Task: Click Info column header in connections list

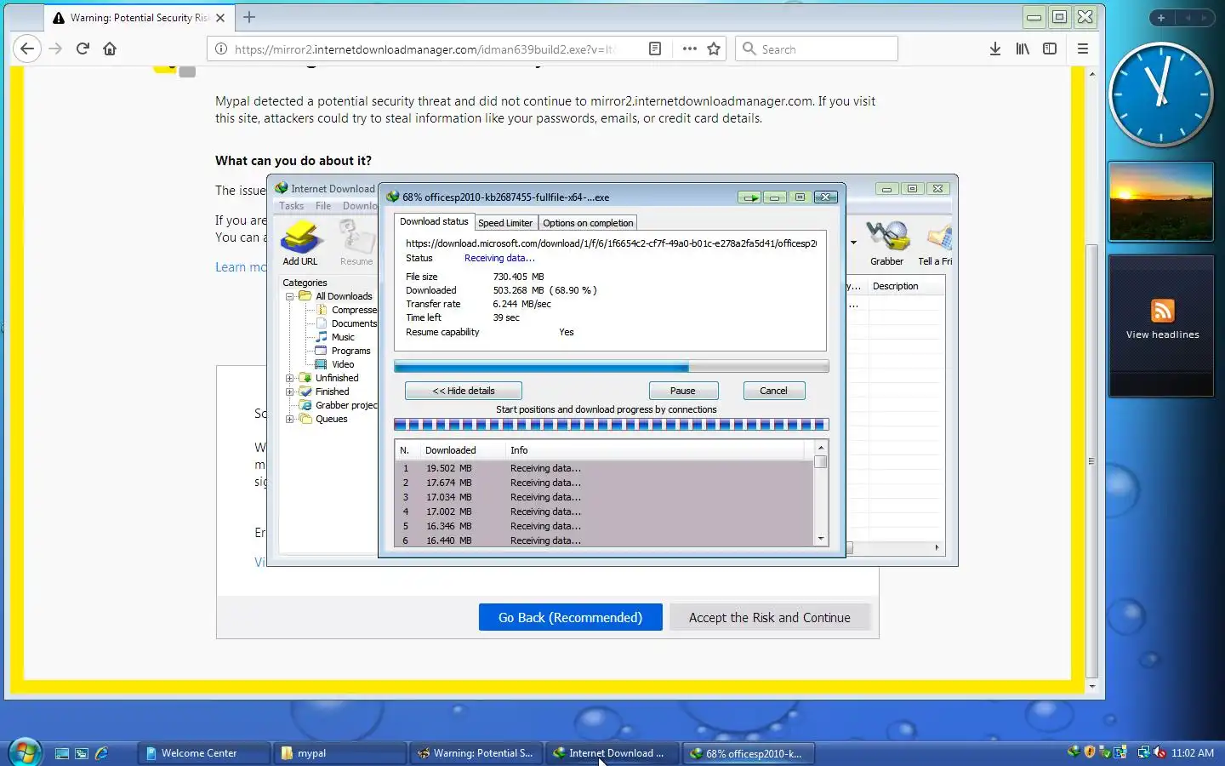Action: point(655,450)
